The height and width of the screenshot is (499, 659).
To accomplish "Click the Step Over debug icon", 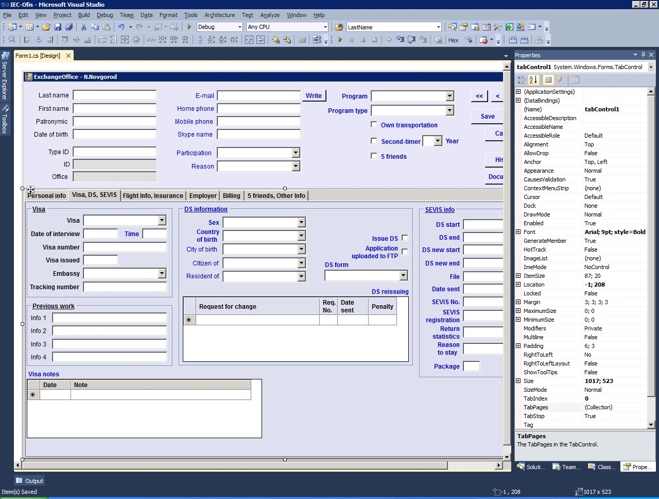I will pyautogui.click(x=412, y=40).
